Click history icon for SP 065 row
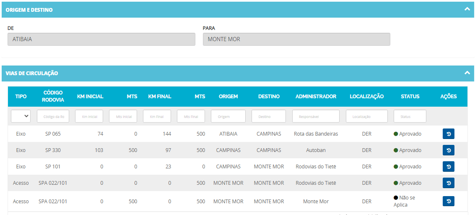This screenshot has height=215, width=475. [x=448, y=134]
